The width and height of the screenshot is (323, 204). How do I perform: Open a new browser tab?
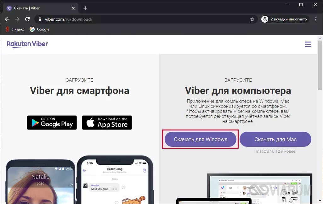click(85, 8)
